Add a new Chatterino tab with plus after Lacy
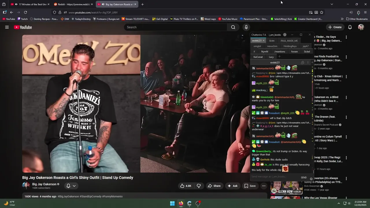This screenshot has width=370, height=208. pyautogui.click(x=279, y=57)
